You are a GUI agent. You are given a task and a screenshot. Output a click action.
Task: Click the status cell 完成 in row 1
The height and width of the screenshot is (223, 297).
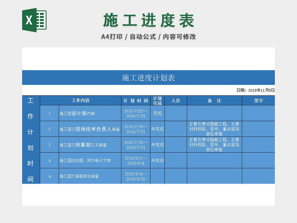coord(157,113)
